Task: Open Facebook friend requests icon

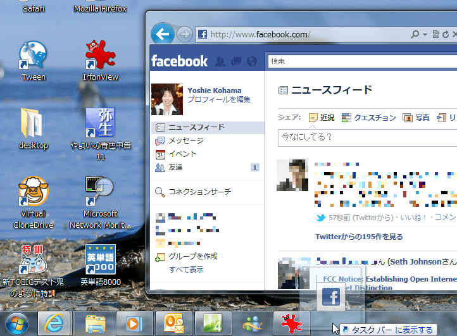Action: click(x=220, y=61)
